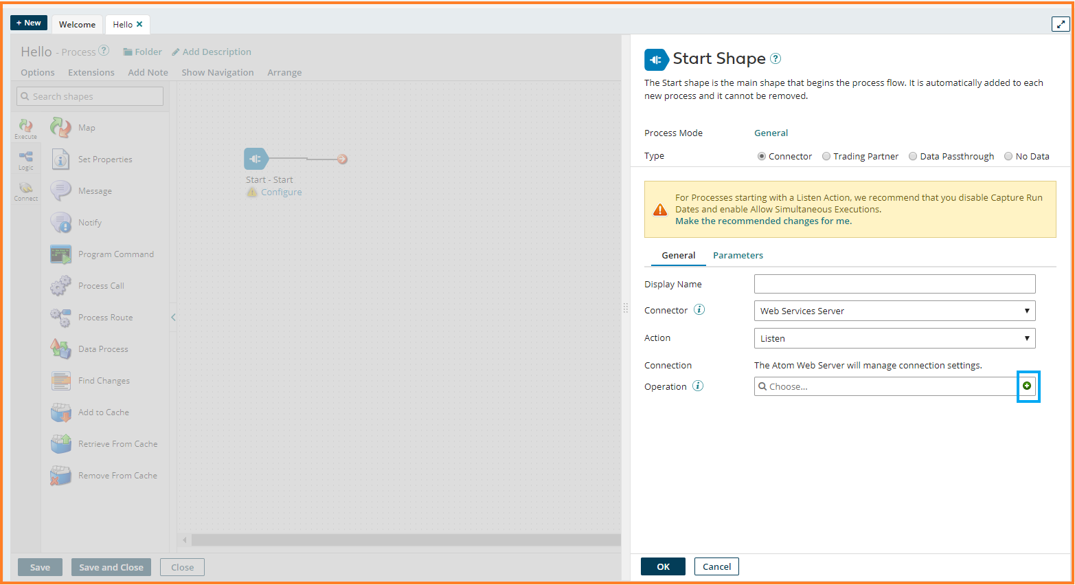
Task: Select the Execute shapes category icon
Action: point(26,128)
